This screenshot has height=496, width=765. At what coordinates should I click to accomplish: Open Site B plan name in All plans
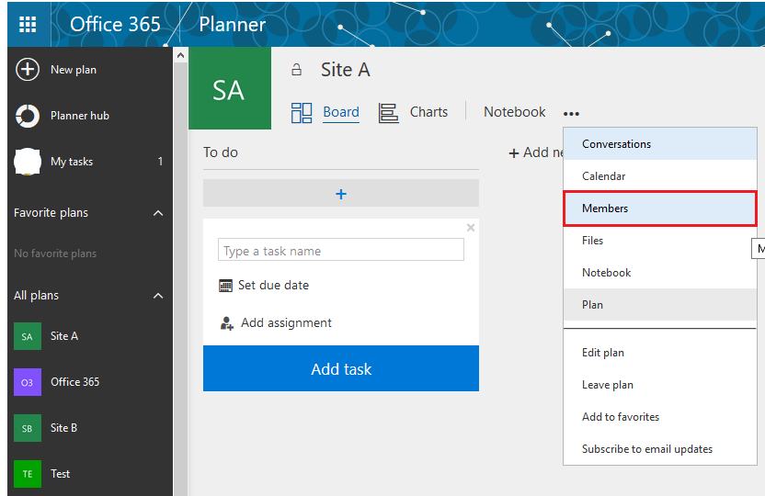coord(64,428)
